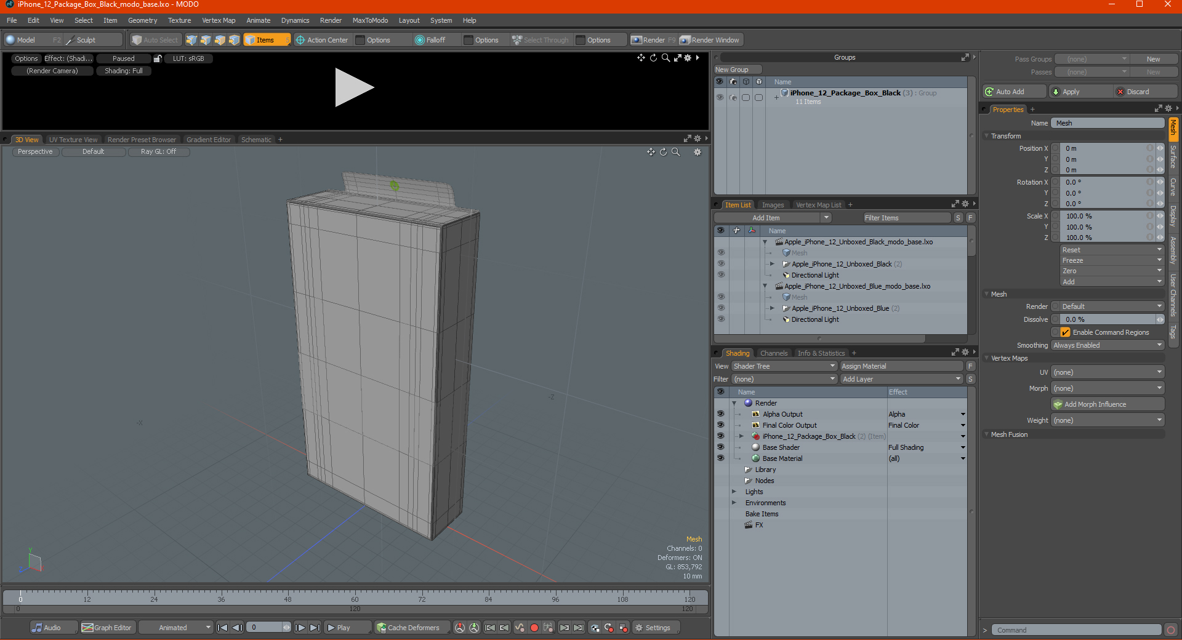Step to next frame
This screenshot has width=1182, height=640.
[300, 628]
